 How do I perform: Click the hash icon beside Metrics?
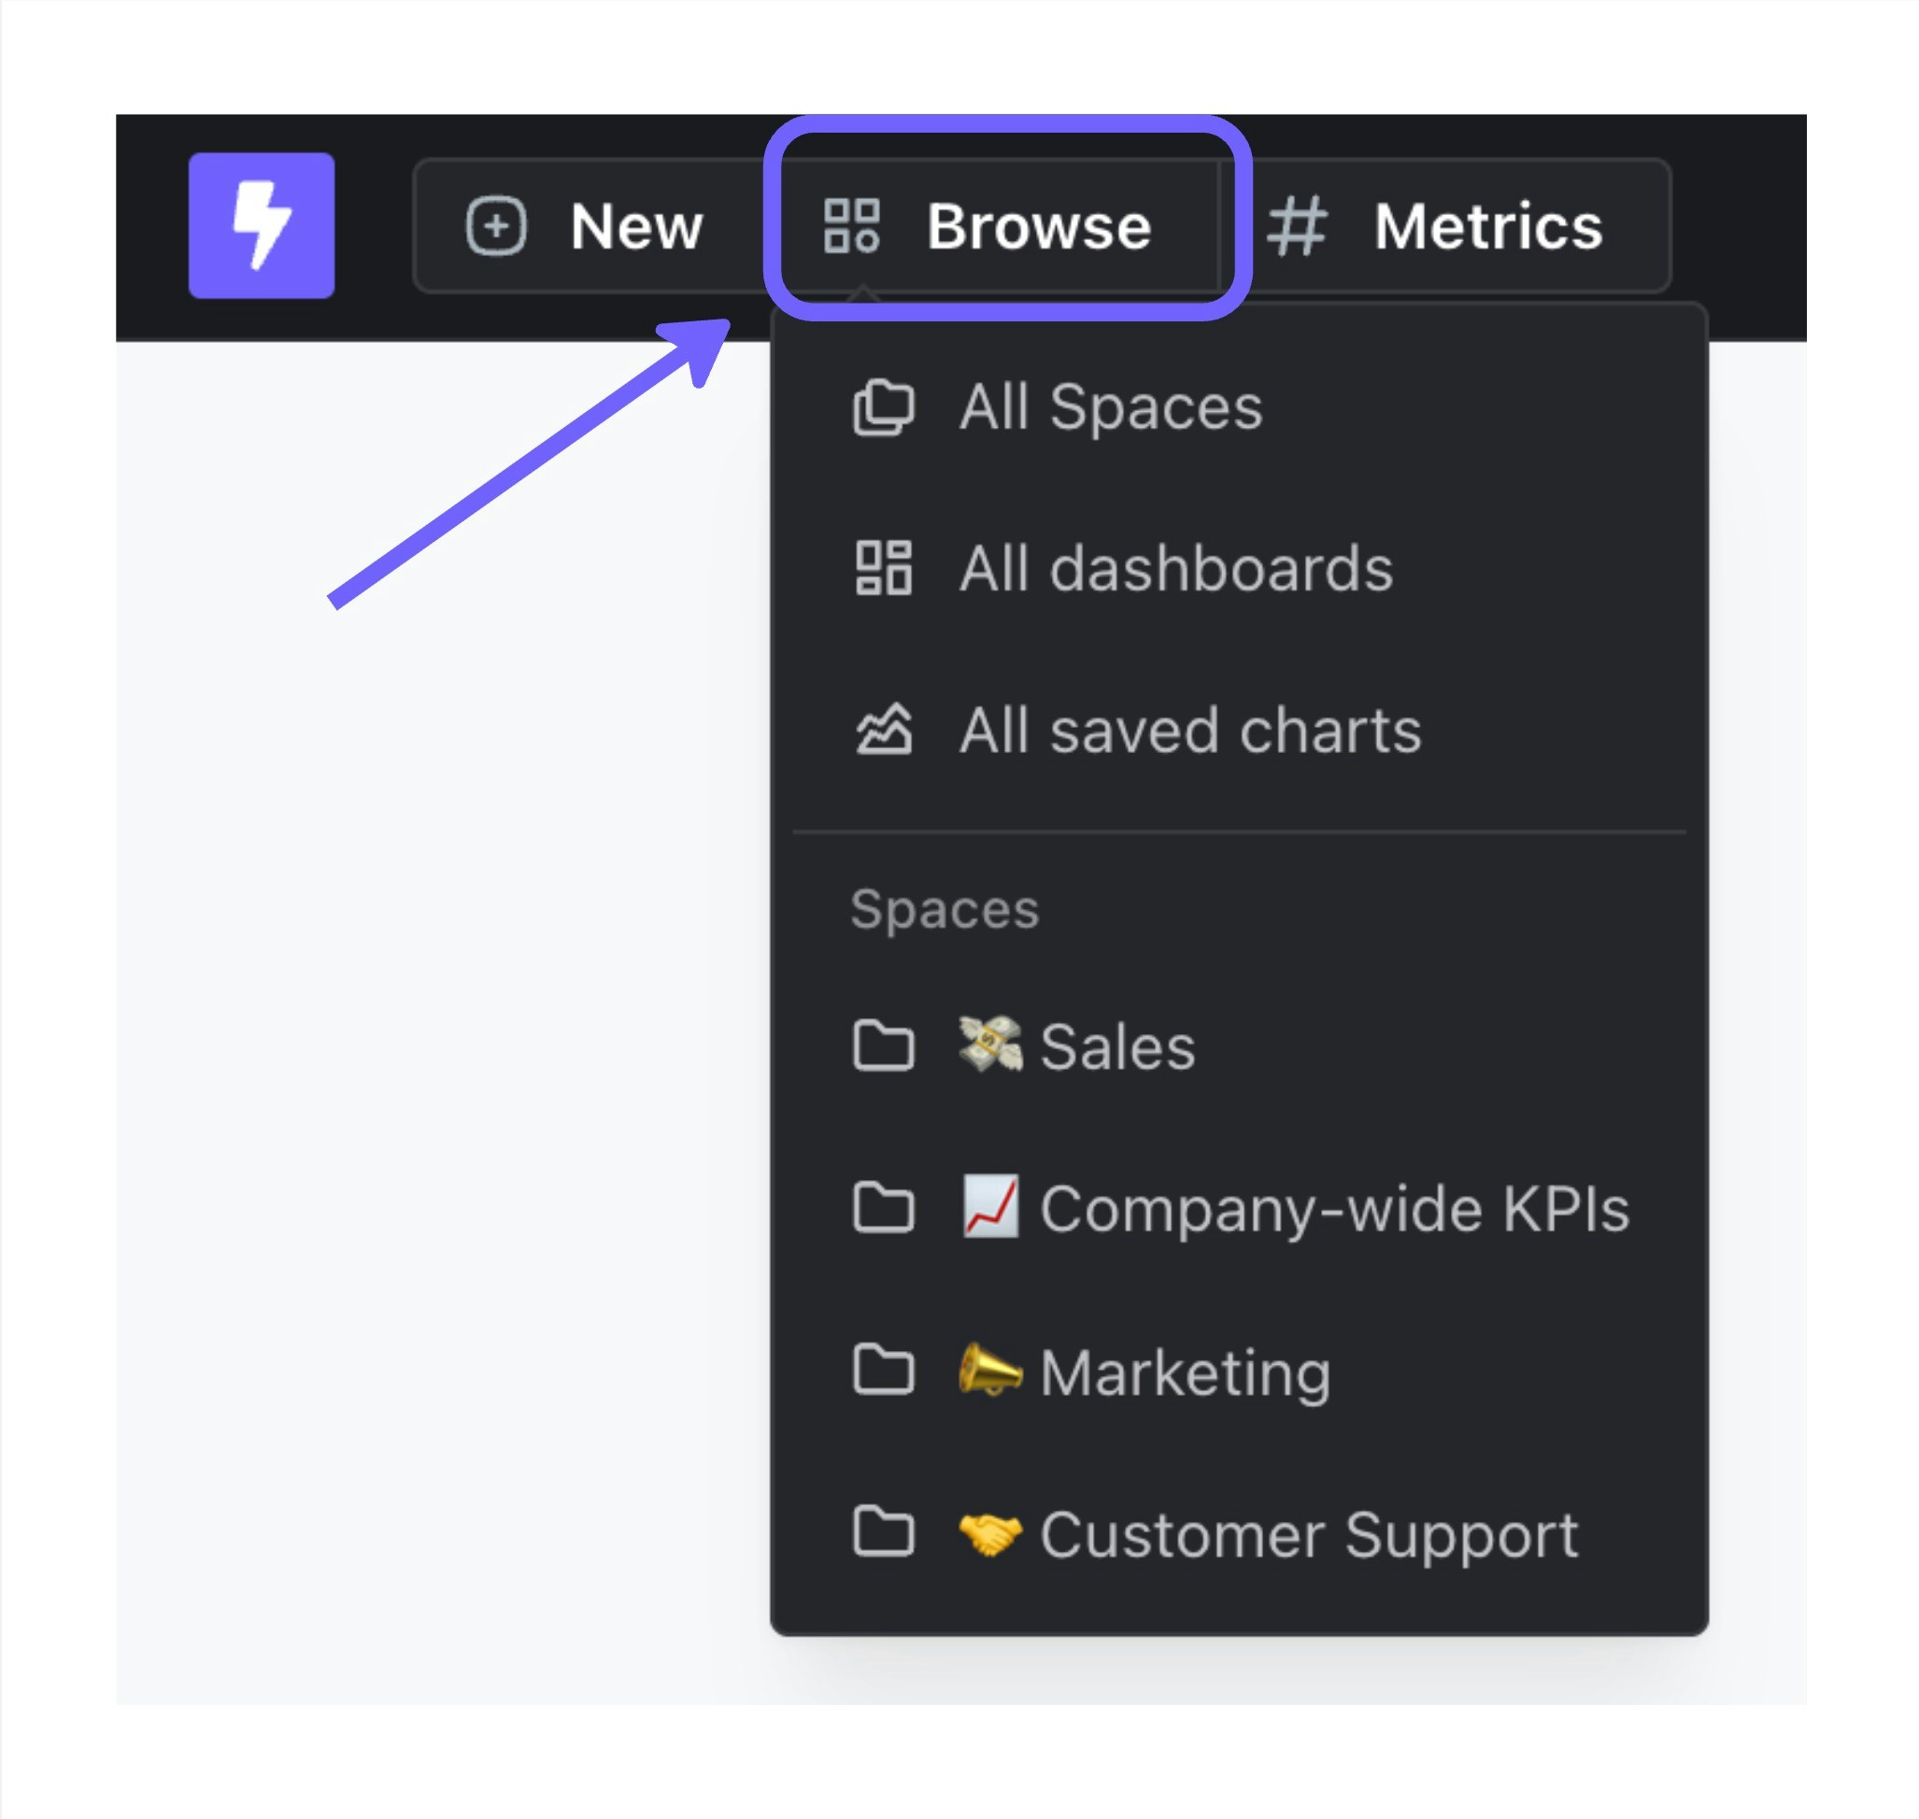[x=1297, y=226]
